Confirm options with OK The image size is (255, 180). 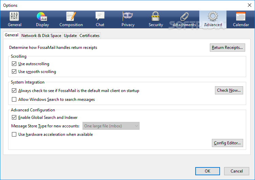click(x=207, y=171)
